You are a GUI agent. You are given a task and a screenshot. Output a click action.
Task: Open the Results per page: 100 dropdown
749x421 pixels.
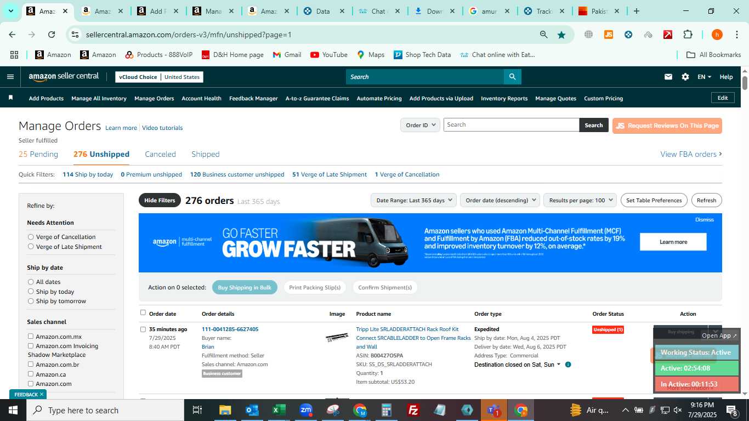[580, 200]
